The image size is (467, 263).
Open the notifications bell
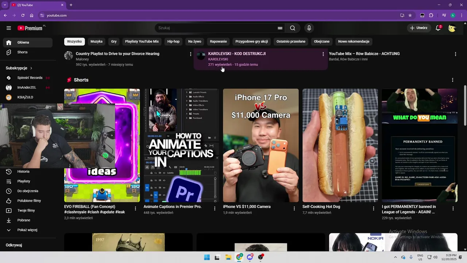pyautogui.click(x=439, y=28)
